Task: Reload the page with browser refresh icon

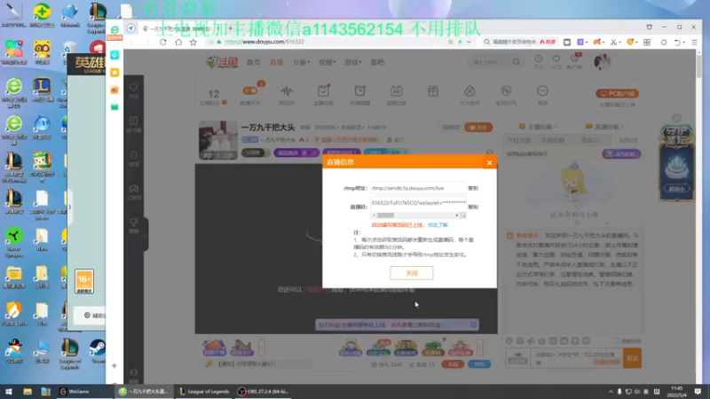Action: click(163, 42)
